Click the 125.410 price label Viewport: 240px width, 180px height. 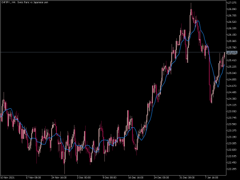[x=232, y=60]
